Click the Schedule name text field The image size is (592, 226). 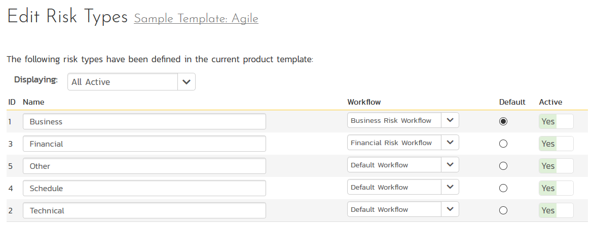pyautogui.click(x=144, y=188)
